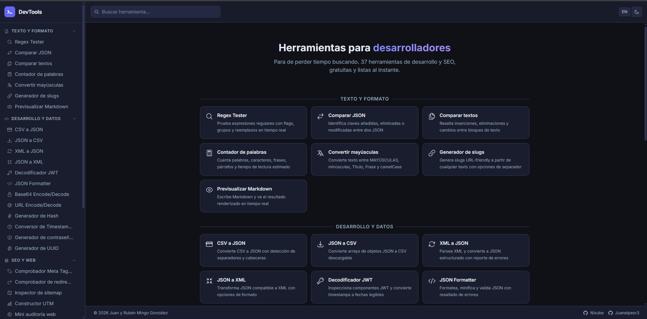The width and height of the screenshot is (647, 319).
Task: Toggle dark mode with the moon icon
Action: pos(637,12)
